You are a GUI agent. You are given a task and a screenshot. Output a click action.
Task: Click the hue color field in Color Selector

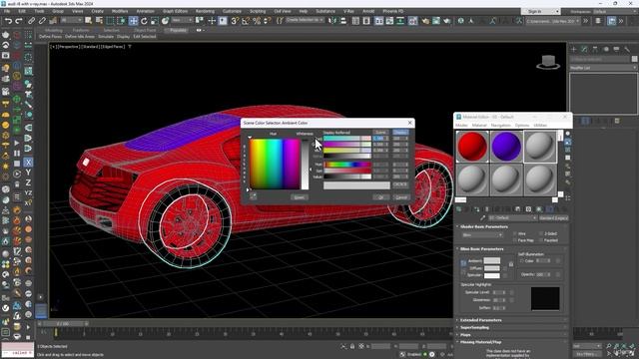coord(275,164)
